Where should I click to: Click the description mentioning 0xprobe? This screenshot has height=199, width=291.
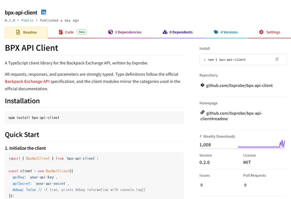[77, 63]
